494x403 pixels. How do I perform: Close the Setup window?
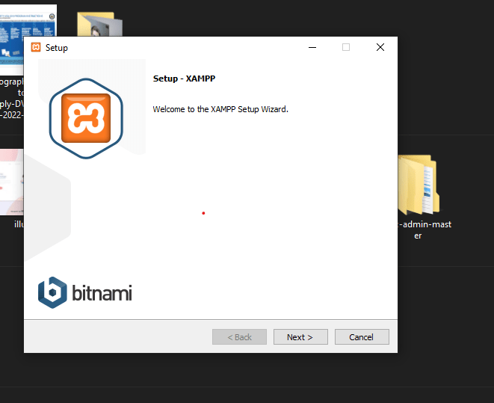coord(380,47)
